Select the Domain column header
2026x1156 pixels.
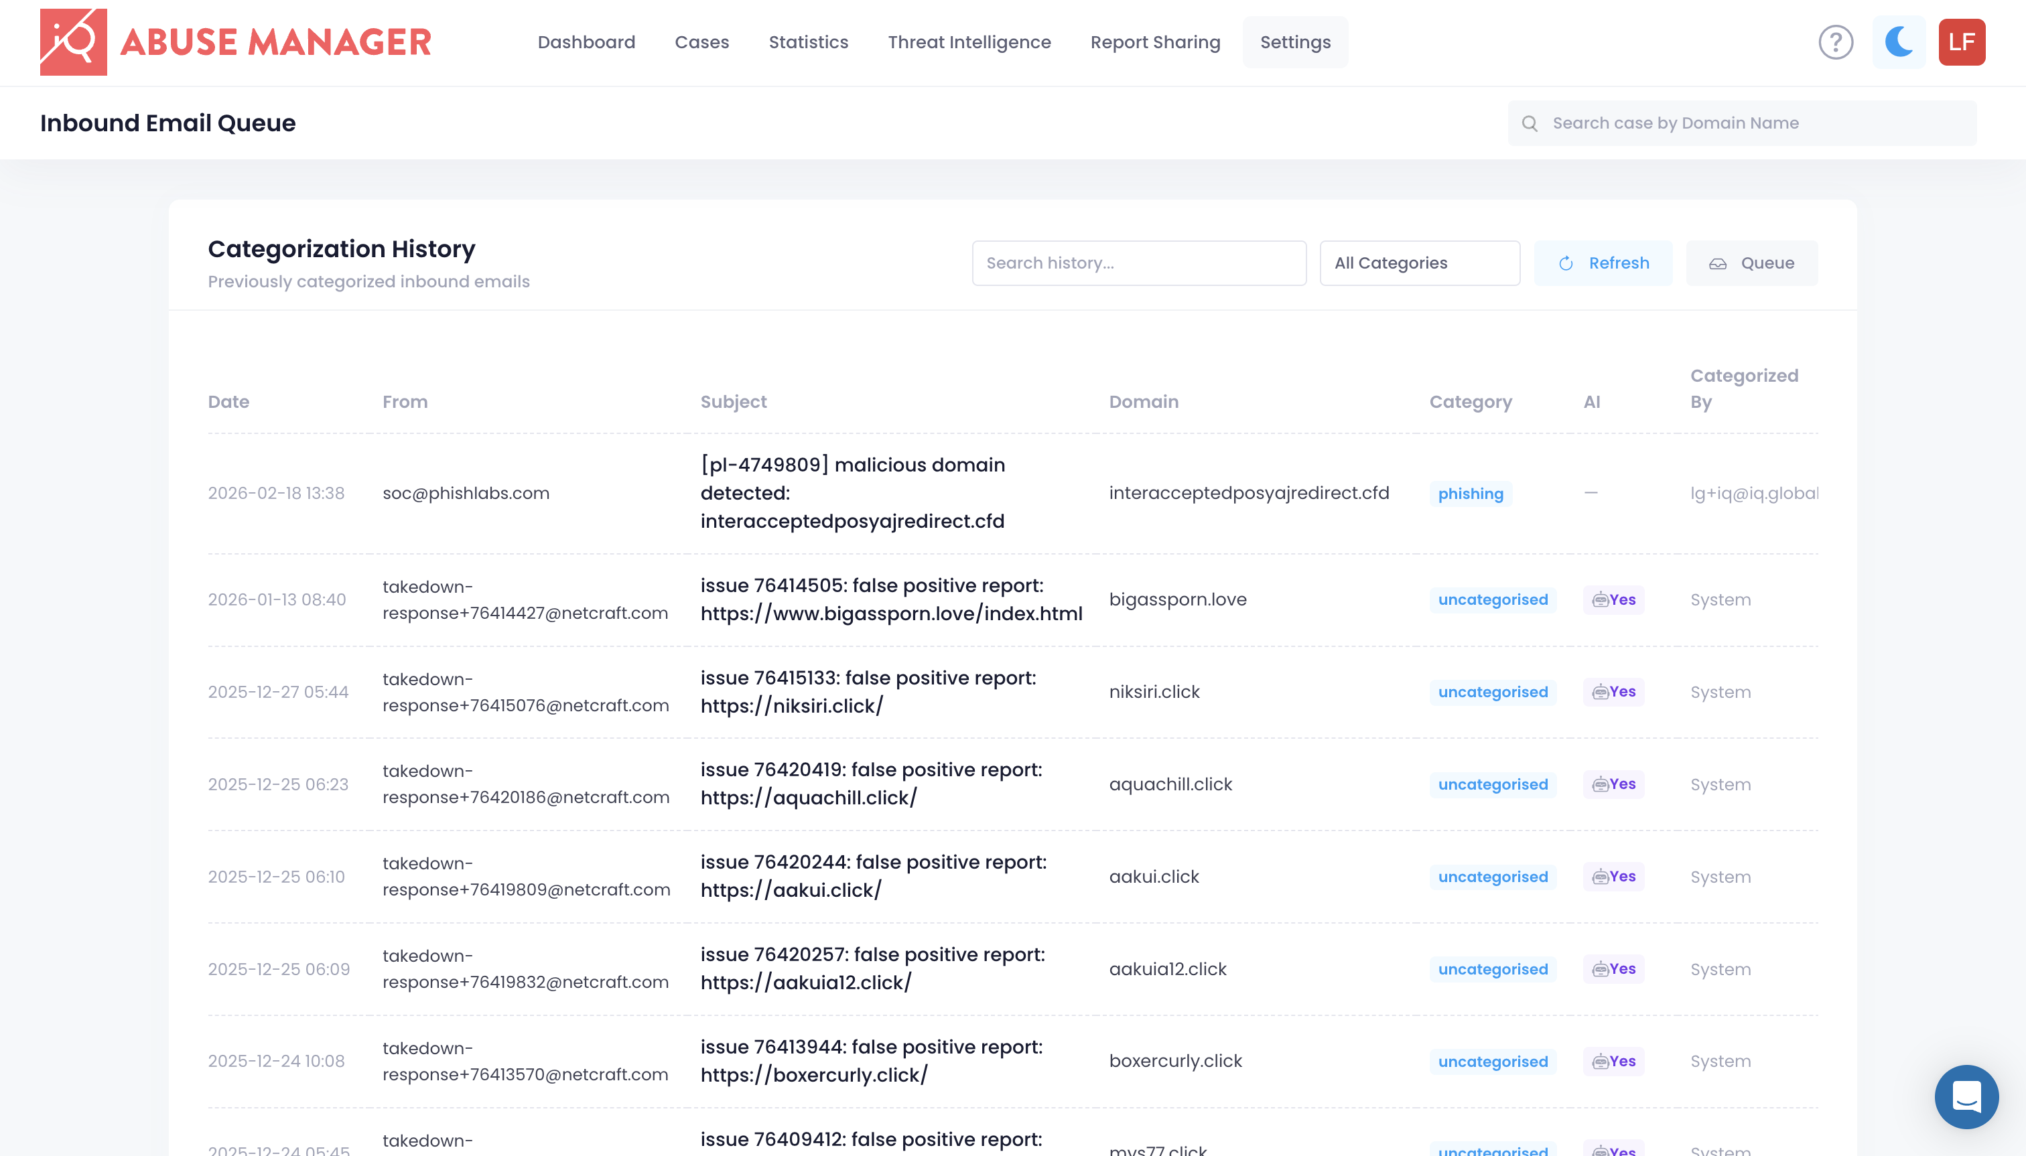click(1144, 402)
